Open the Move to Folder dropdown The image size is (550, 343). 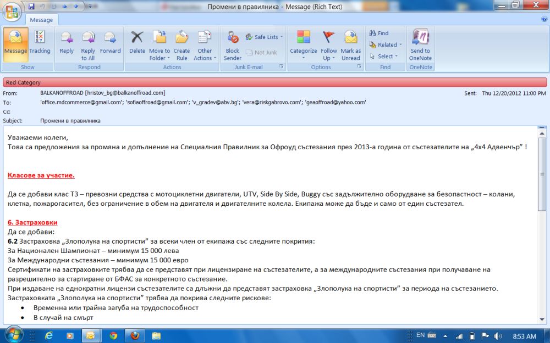159,45
